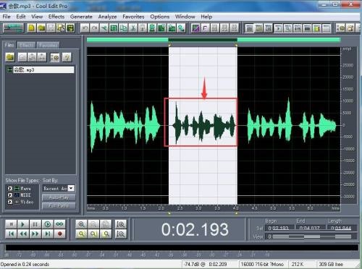The width and height of the screenshot is (362, 269).
Task: Zoom to the right edge of the selection
Action: point(106,234)
